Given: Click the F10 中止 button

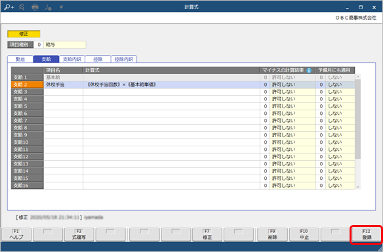Looking at the screenshot, I should [x=304, y=235].
